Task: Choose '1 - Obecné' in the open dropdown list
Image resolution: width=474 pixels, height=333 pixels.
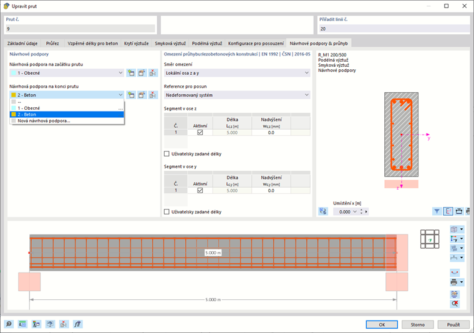Action: 67,108
